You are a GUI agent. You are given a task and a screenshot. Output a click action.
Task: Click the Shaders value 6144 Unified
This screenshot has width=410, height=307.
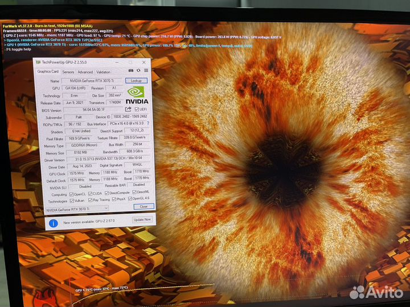tap(81, 131)
